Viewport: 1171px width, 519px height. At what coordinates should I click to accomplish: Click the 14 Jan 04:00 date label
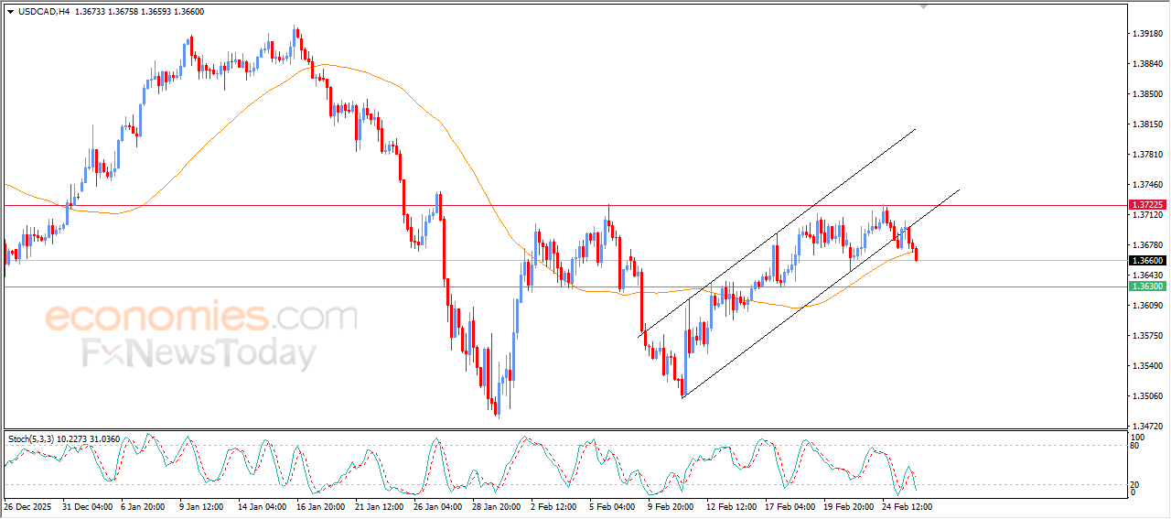(263, 506)
